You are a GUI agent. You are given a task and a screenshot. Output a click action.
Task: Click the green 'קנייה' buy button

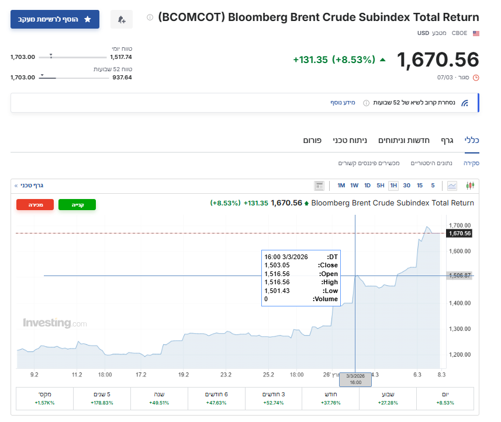(x=77, y=204)
